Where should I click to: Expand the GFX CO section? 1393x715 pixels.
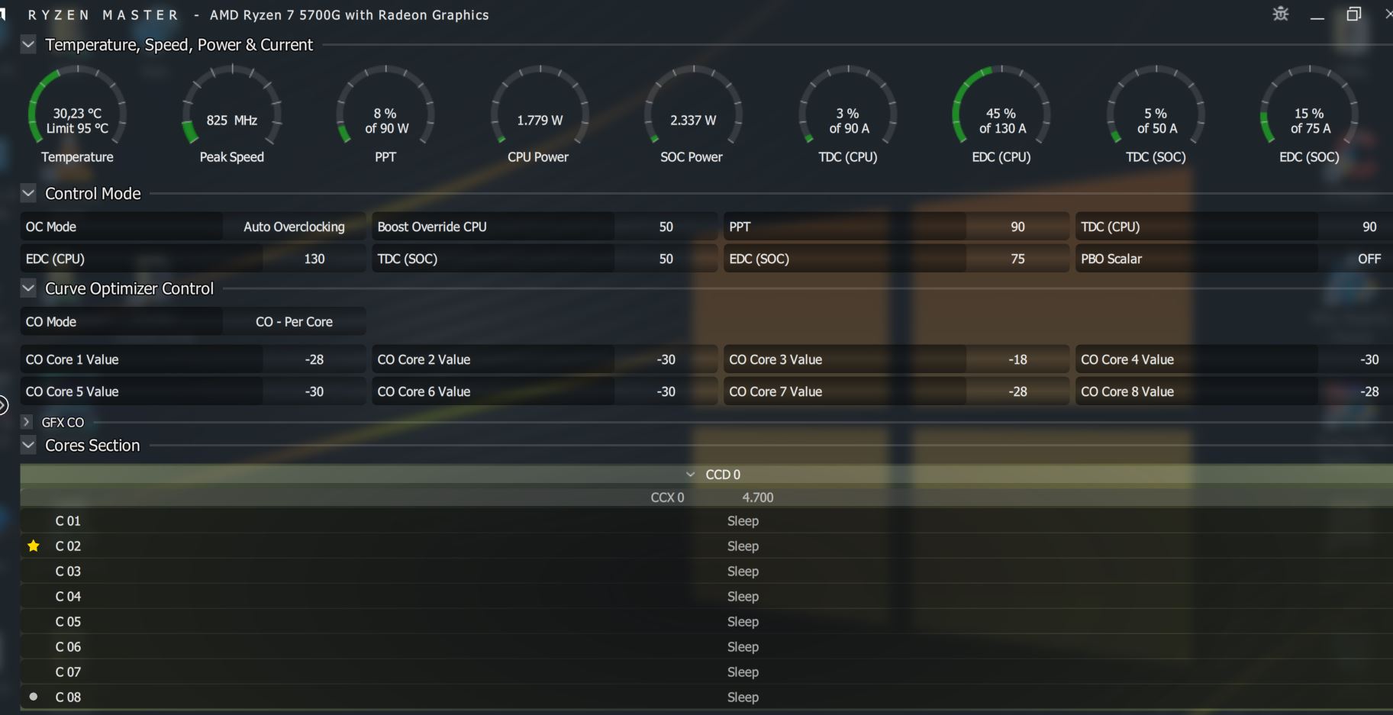coord(27,422)
